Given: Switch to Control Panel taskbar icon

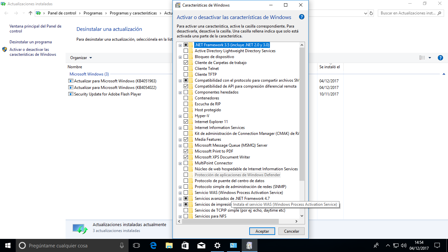Looking at the screenshot, I should pos(233,245).
